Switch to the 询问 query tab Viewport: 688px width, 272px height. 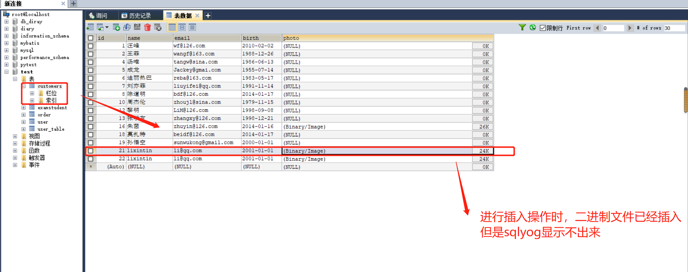point(102,16)
